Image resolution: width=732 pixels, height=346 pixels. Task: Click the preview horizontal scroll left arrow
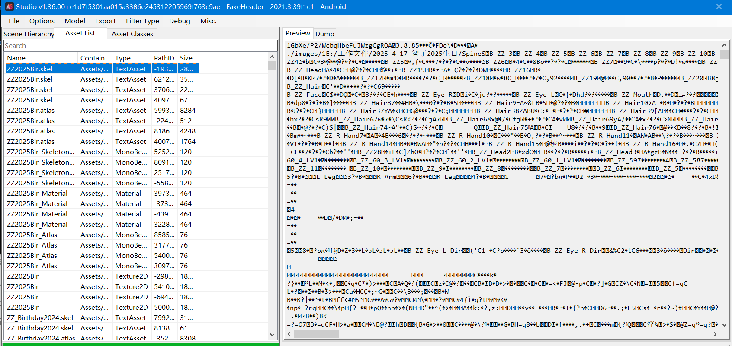click(x=289, y=334)
